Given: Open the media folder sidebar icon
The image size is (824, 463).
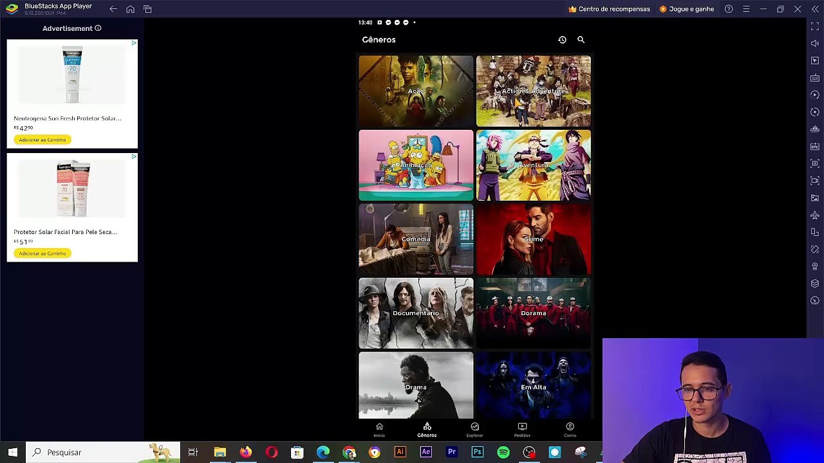Looking at the screenshot, I should click(815, 198).
